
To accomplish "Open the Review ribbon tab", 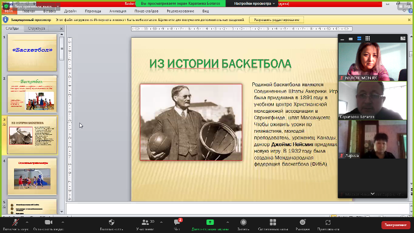I will (x=181, y=11).
